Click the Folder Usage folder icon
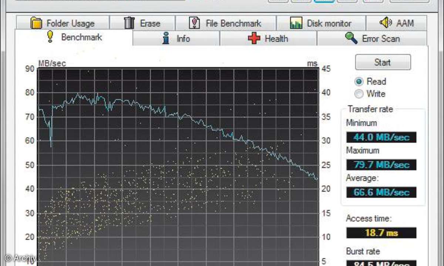444x266 pixels. 36,23
